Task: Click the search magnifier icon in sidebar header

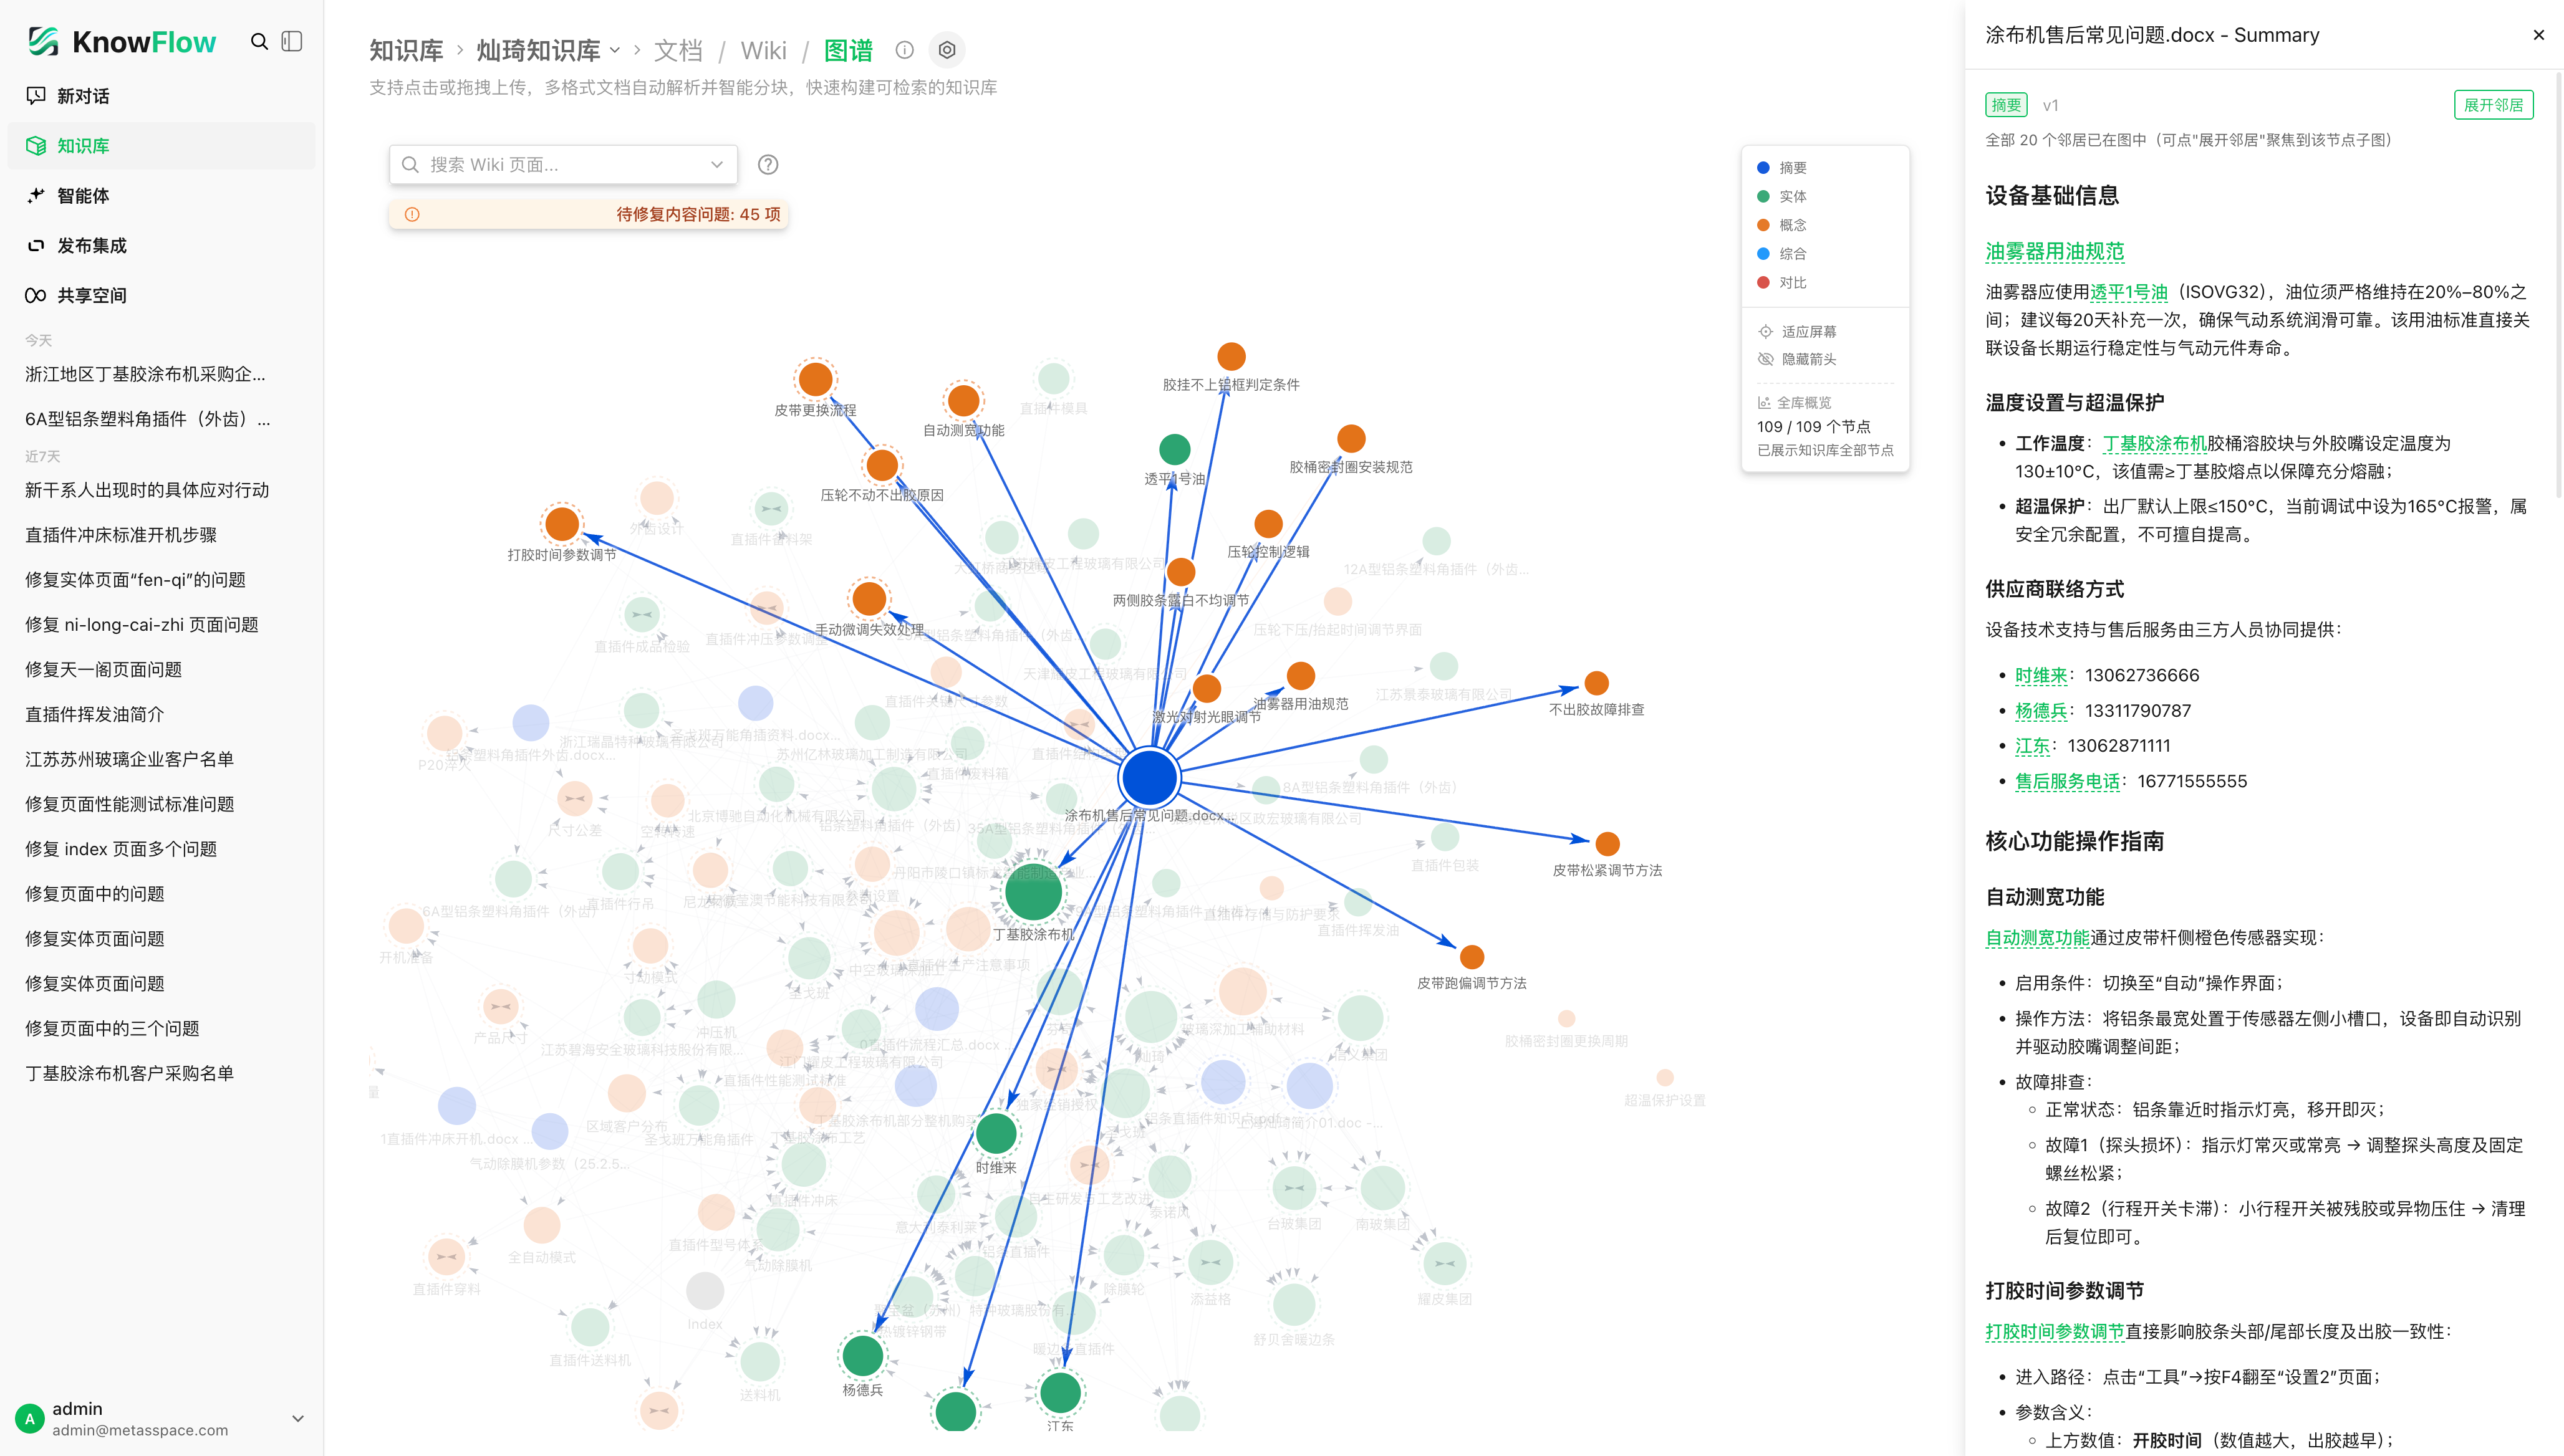Action: click(x=259, y=42)
